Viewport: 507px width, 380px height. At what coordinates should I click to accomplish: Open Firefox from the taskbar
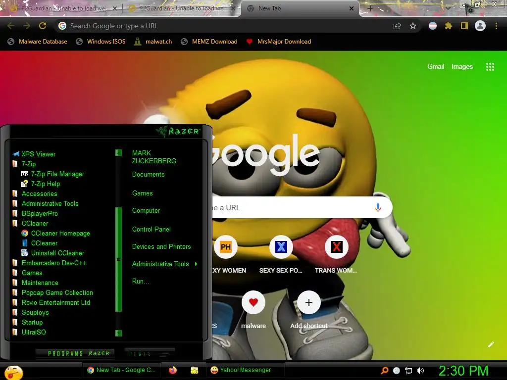[173, 370]
